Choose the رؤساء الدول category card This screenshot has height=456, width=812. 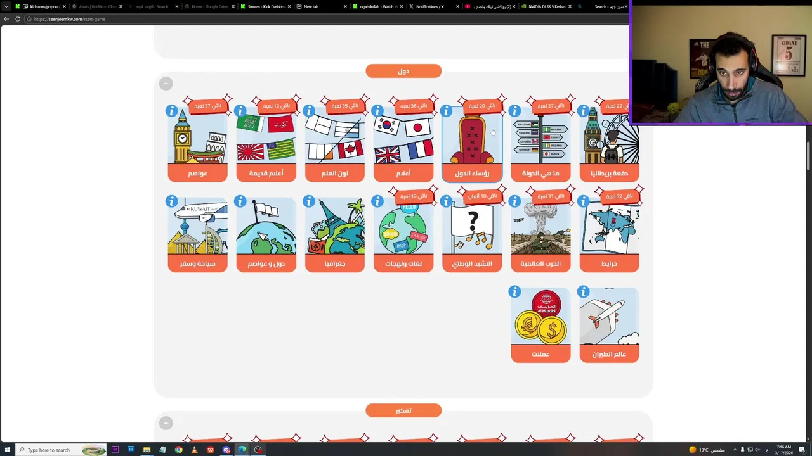click(472, 144)
